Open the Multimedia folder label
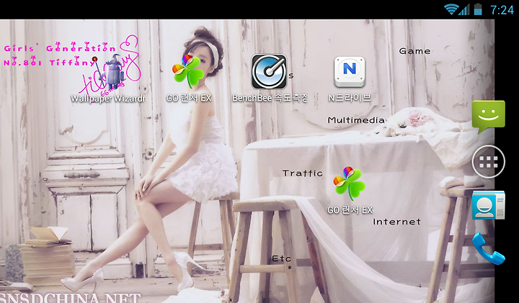519x303 pixels. tap(357, 120)
